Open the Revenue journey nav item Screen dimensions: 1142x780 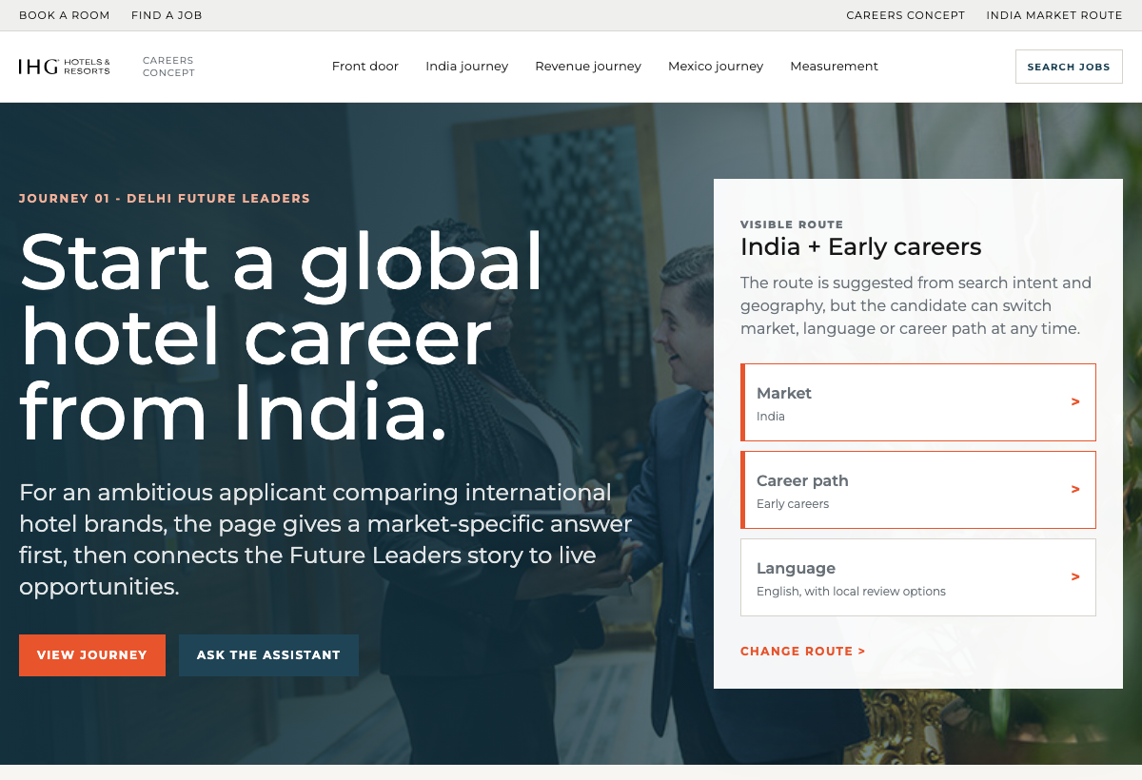point(588,67)
